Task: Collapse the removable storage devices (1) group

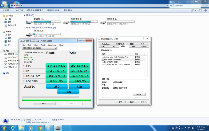Action: [25, 28]
